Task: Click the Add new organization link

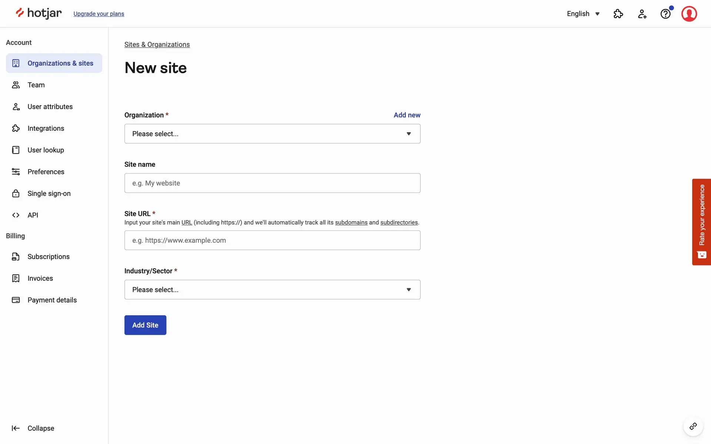Action: click(x=407, y=115)
